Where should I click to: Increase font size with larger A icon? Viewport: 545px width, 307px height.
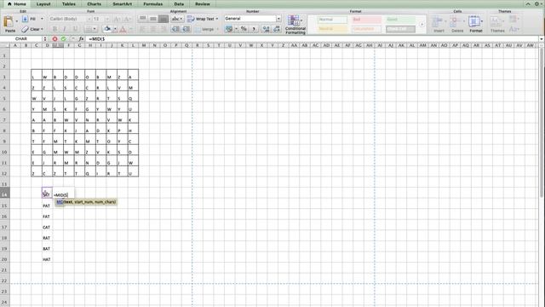tap(118, 19)
